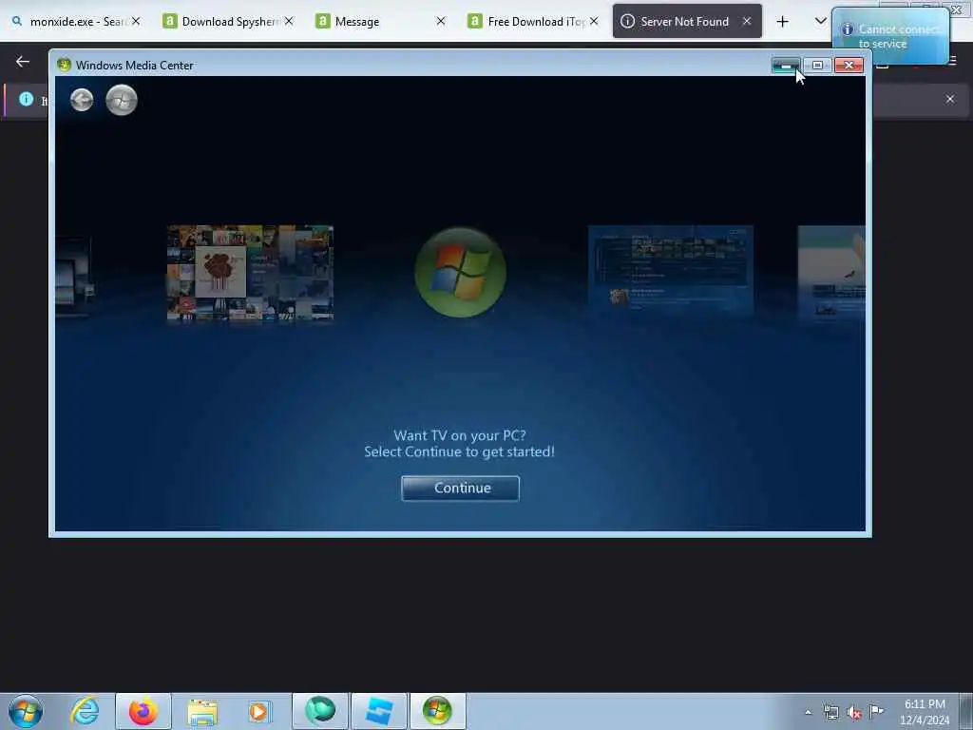
Task: Click the Cannot connect to service balloon
Action: 890,36
